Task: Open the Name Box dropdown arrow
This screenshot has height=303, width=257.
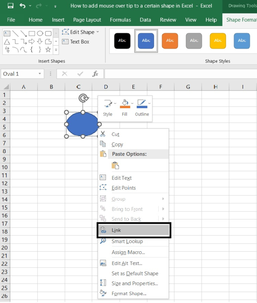Action: coord(40,74)
